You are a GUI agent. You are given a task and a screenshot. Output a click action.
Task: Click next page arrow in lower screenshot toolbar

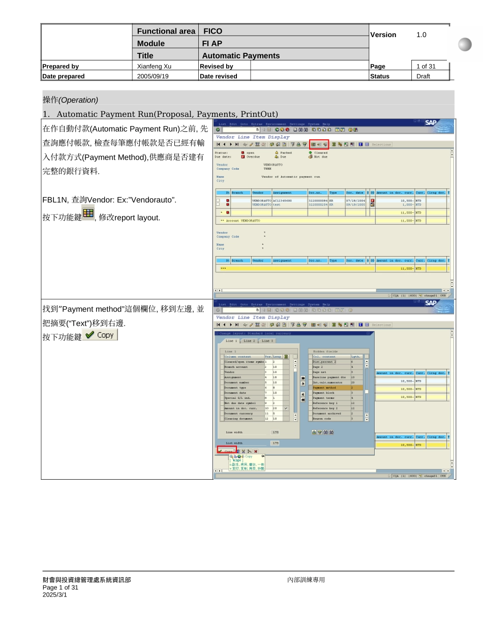tap(231, 324)
